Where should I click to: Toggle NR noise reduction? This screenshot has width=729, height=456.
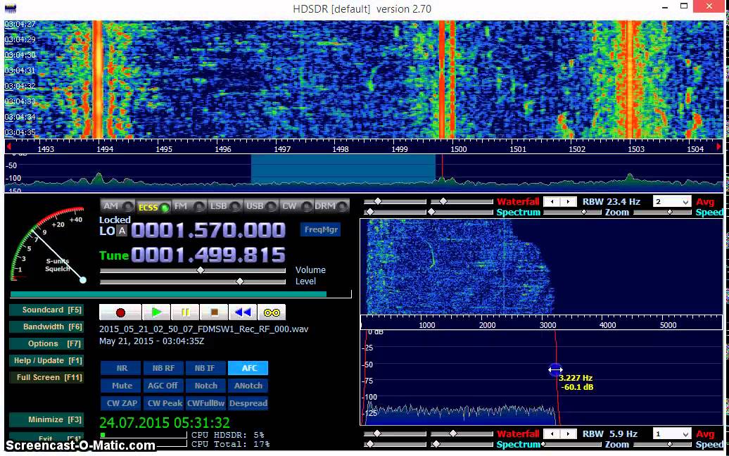point(121,368)
